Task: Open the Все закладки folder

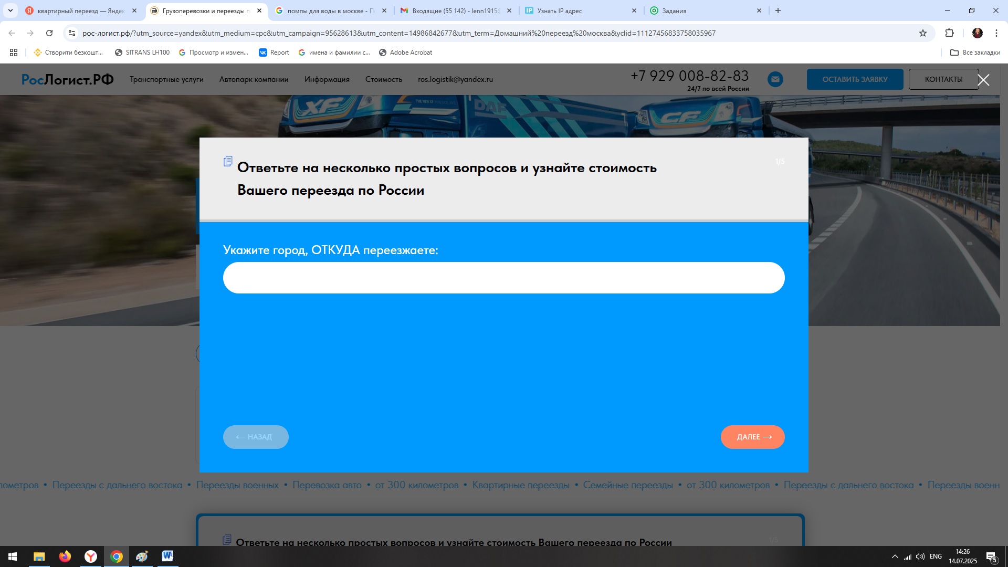Action: (x=975, y=52)
